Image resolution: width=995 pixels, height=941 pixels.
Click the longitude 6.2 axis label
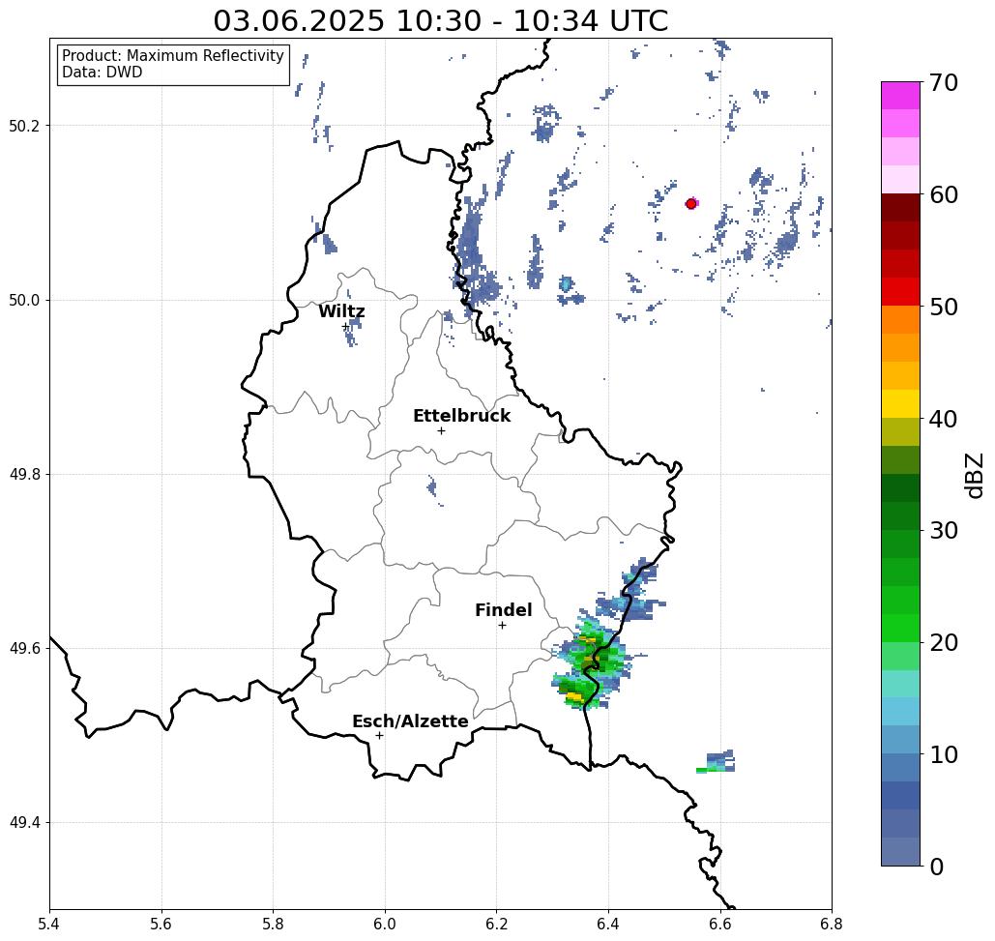(x=496, y=924)
